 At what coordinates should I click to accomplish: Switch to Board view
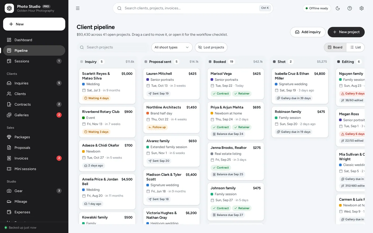pyautogui.click(x=335, y=47)
